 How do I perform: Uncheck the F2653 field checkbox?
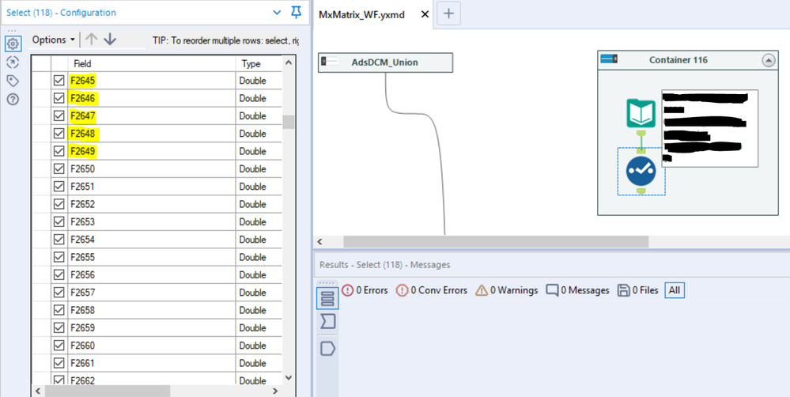click(59, 221)
